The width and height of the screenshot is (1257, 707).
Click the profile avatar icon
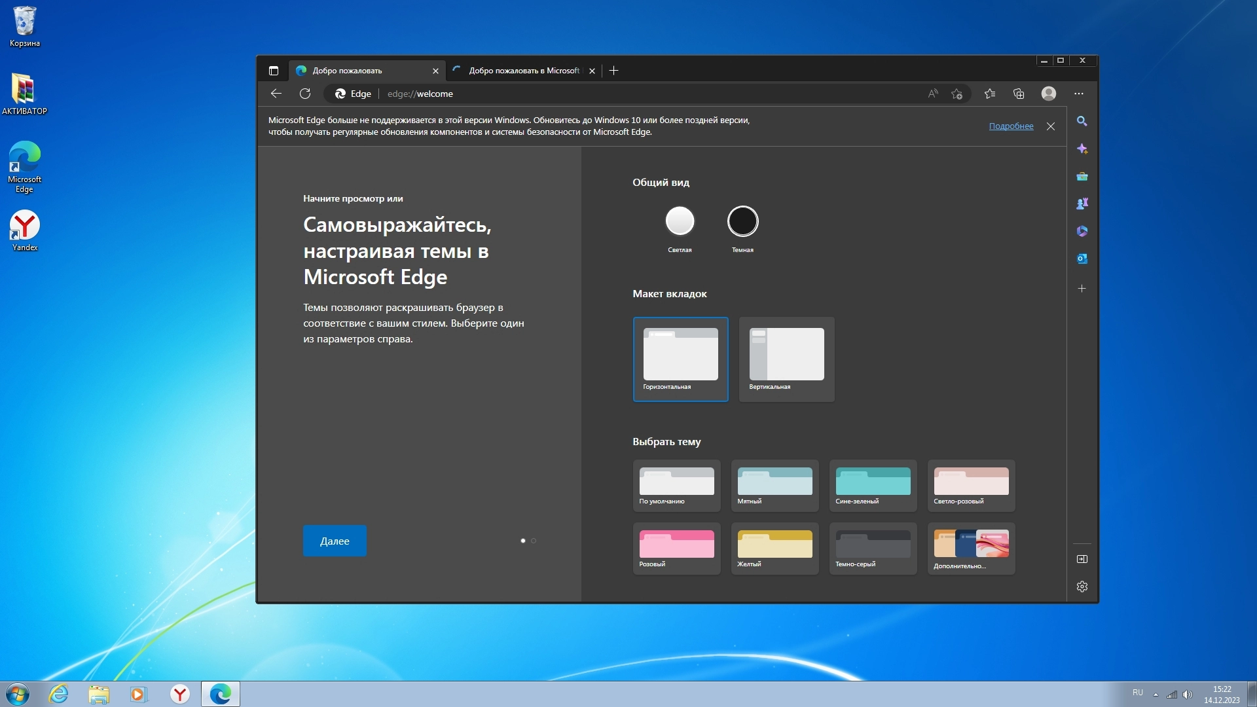1048,94
